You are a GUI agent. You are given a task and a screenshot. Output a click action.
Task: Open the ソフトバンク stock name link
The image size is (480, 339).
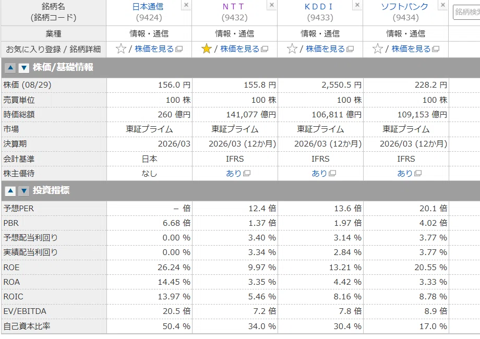pyautogui.click(x=404, y=6)
